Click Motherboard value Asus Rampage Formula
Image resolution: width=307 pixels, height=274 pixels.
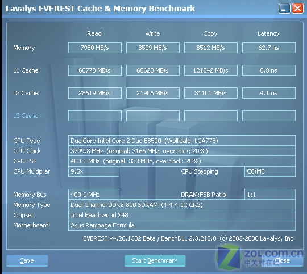tap(182, 225)
